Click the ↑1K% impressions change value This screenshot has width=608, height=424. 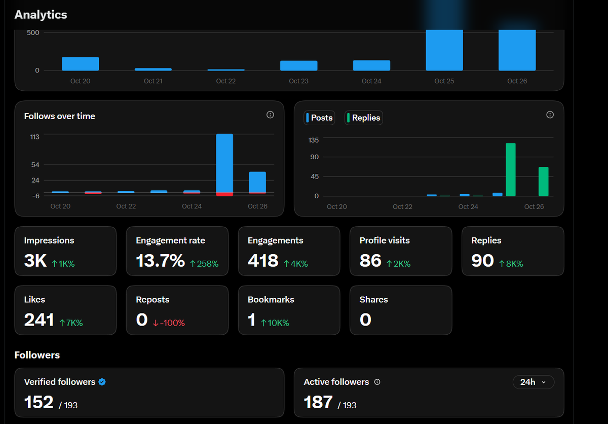point(63,264)
